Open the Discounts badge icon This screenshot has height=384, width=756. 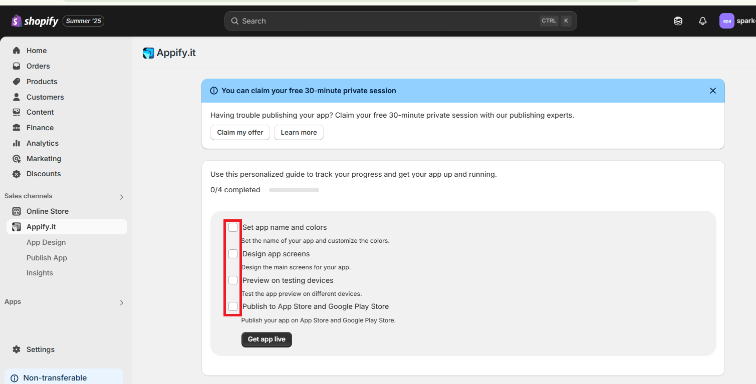click(x=17, y=174)
